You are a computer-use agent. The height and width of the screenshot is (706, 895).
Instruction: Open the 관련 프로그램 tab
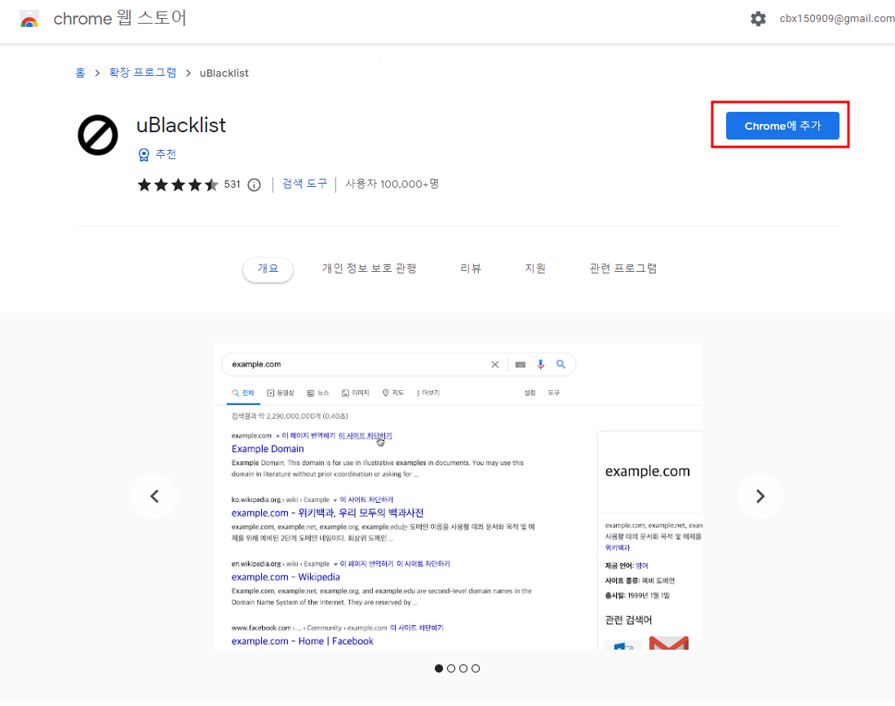(623, 269)
